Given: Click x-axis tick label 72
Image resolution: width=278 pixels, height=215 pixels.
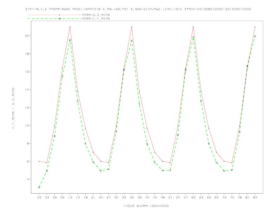Looking at the screenshot, I should [x=224, y=197].
